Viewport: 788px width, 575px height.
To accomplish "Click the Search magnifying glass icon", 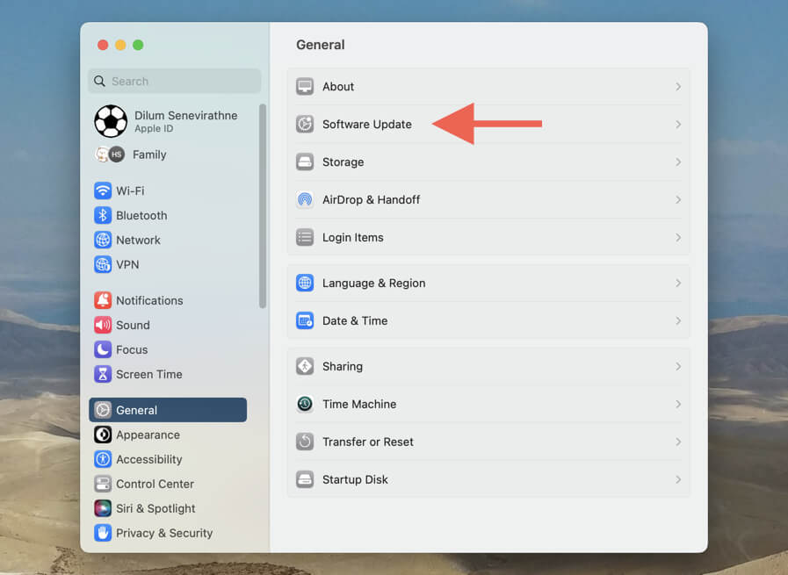I will pyautogui.click(x=99, y=82).
